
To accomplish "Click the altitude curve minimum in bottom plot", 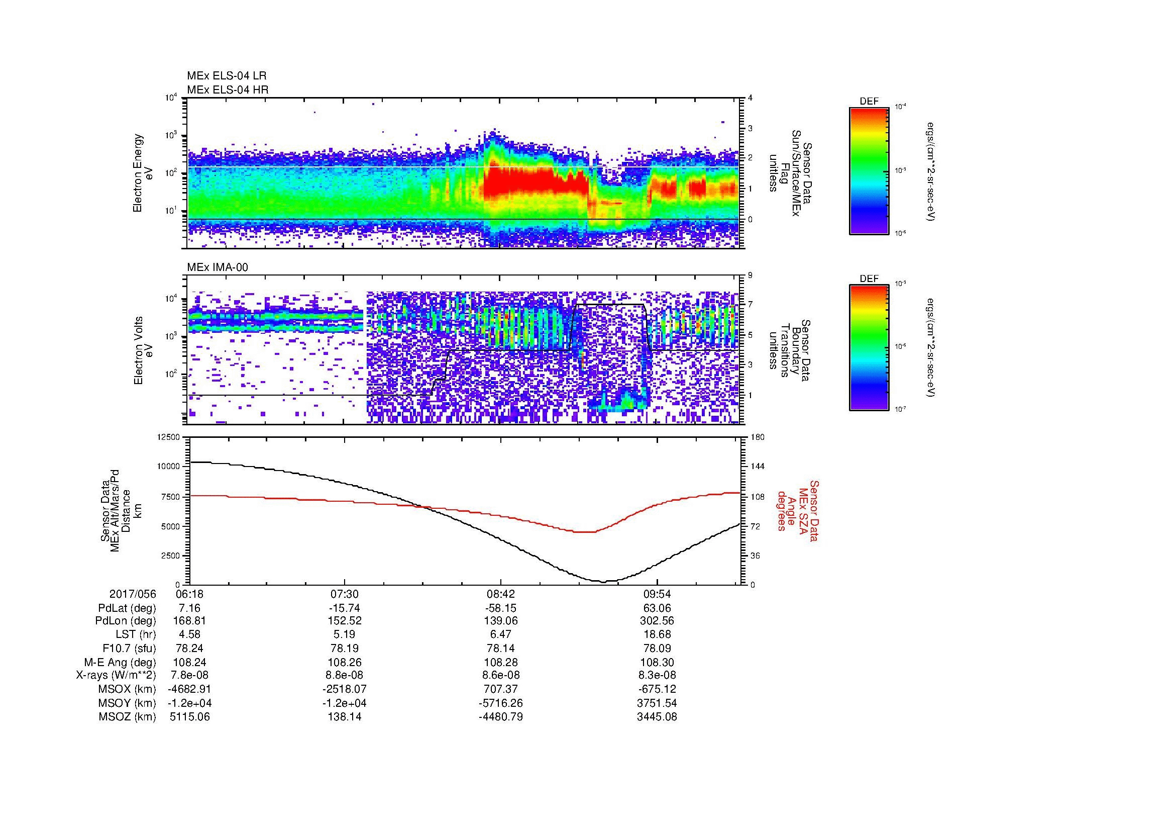I will tap(604, 582).
